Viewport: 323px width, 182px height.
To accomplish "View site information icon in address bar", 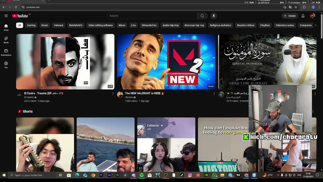I will click(x=23, y=7).
